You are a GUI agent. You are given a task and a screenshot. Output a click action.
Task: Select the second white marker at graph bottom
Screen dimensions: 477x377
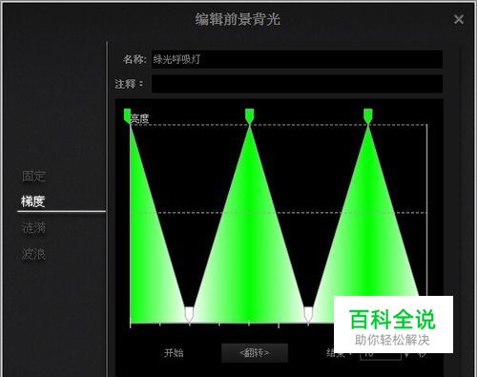(308, 314)
